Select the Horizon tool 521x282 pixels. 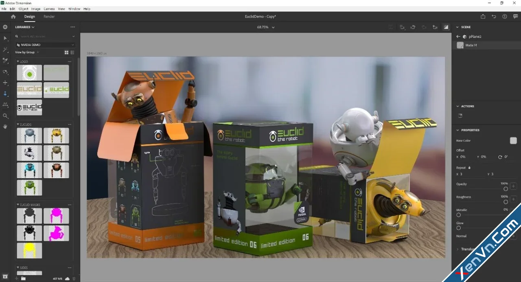coord(5,105)
